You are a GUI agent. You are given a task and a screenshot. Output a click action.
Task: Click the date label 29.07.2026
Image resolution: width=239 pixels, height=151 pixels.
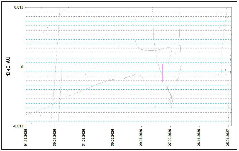point(141,137)
